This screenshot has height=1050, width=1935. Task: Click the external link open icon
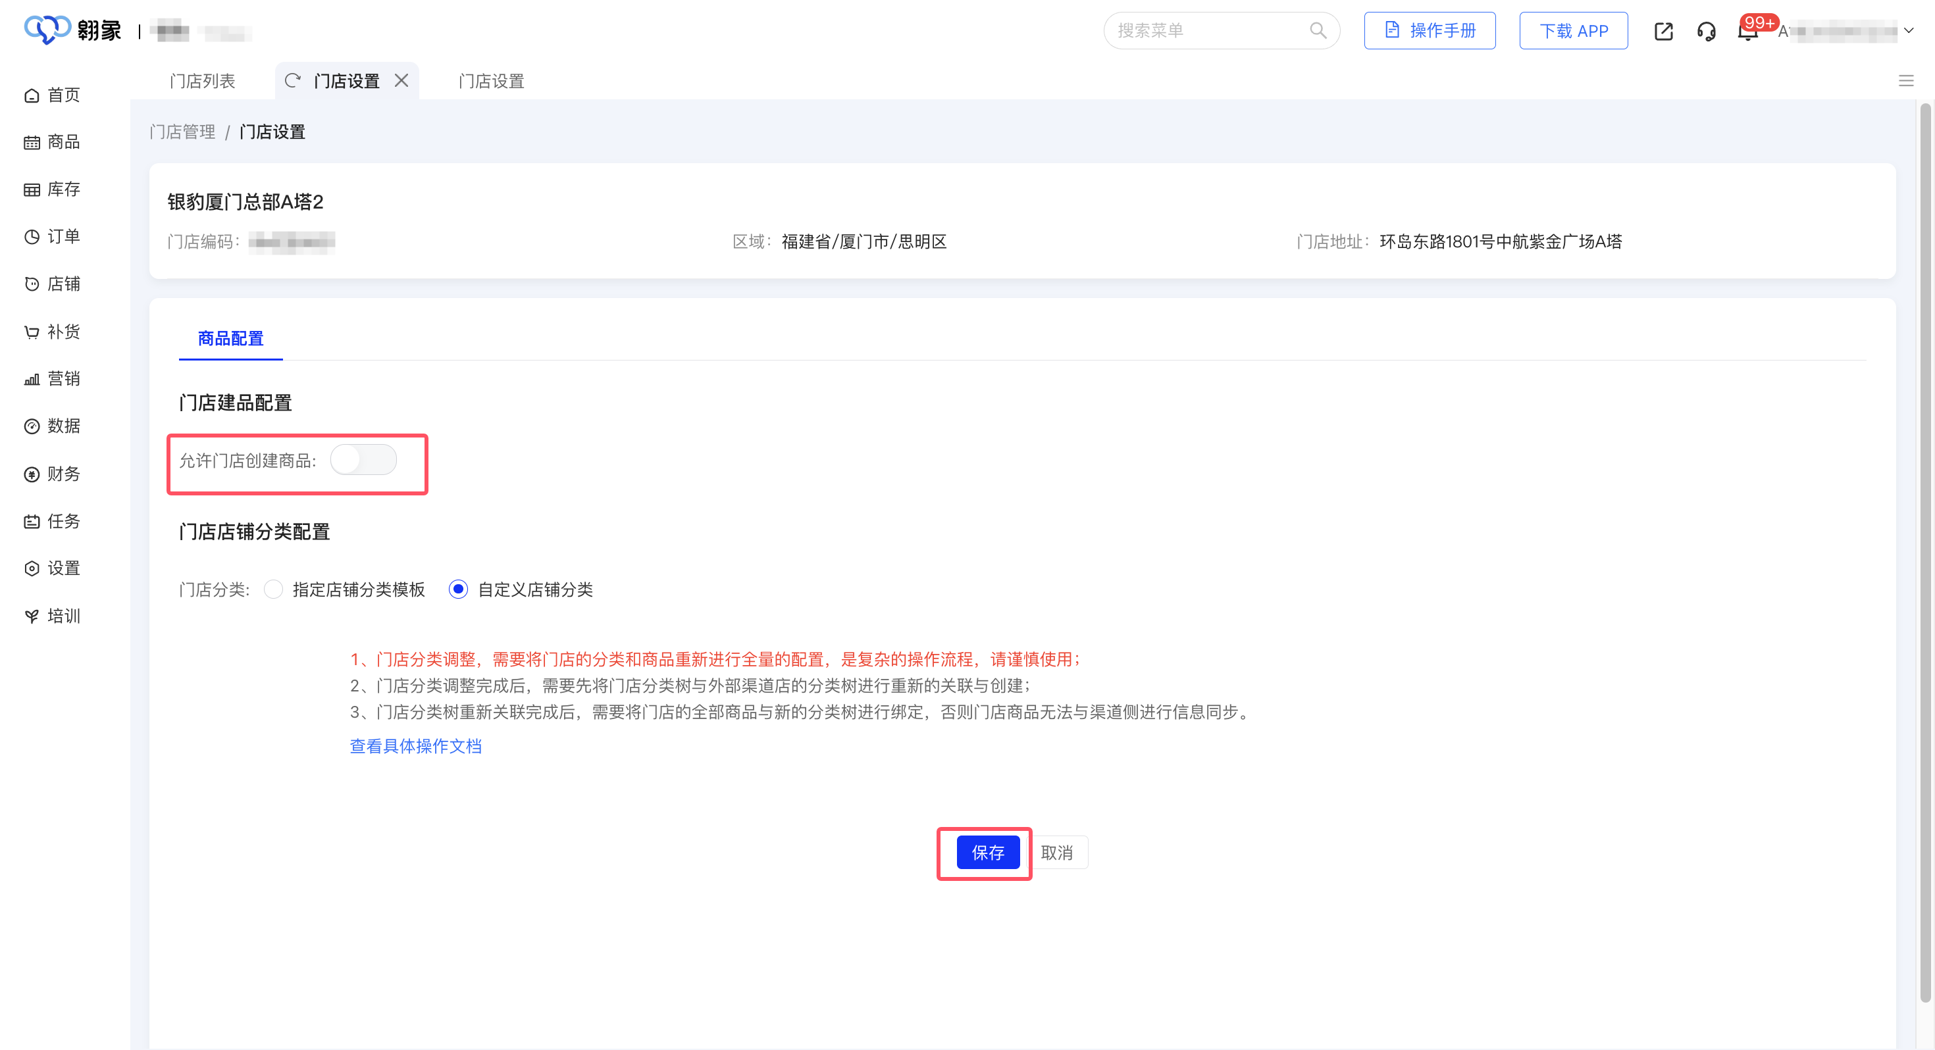(1663, 31)
